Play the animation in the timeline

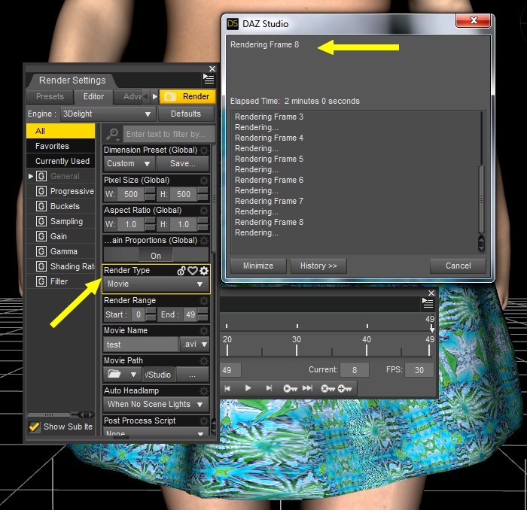[248, 388]
